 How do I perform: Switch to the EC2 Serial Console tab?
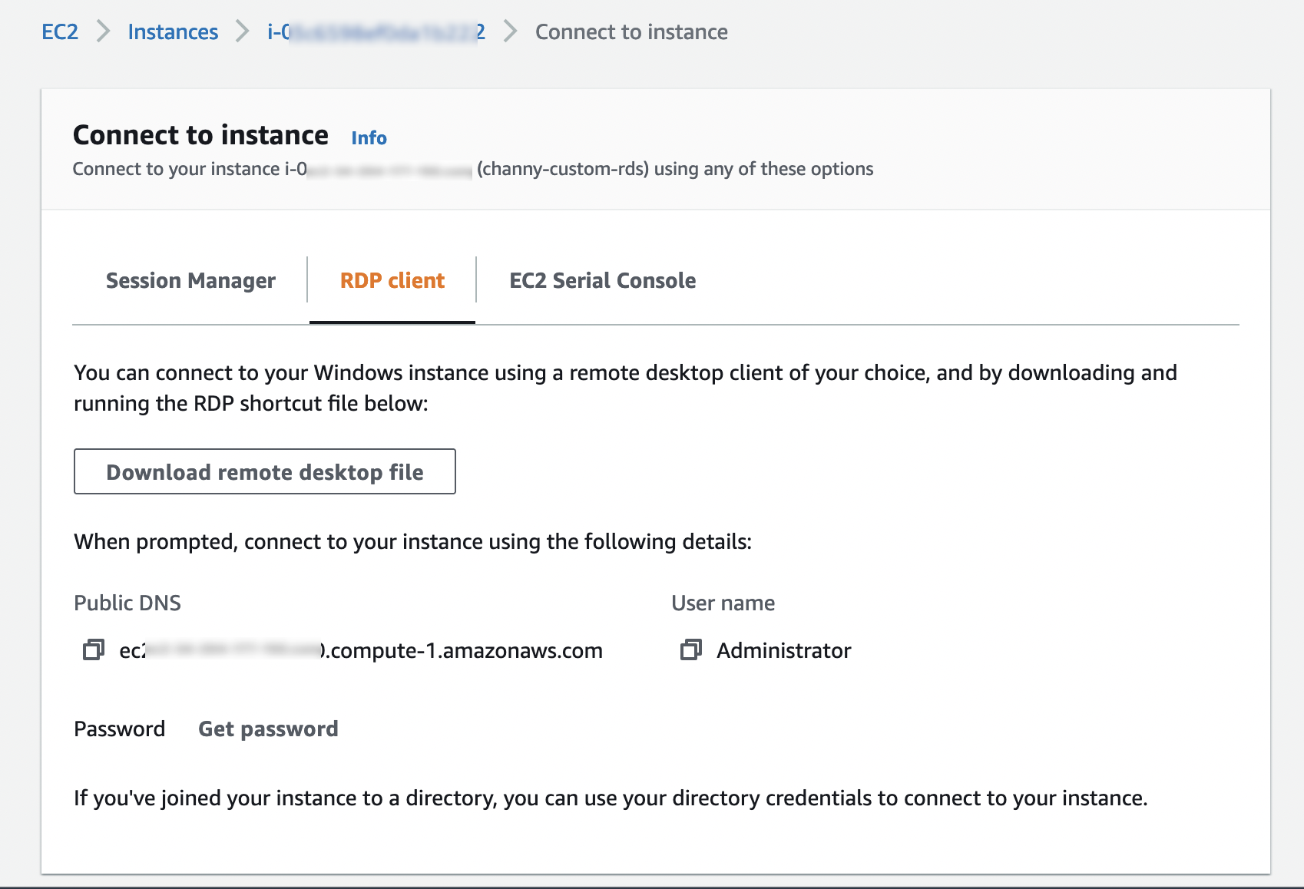tap(603, 281)
